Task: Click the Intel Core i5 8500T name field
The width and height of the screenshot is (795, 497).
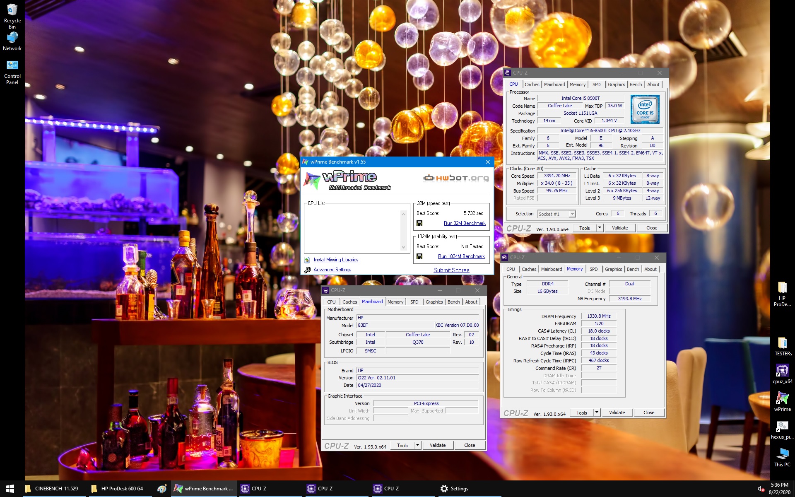Action: click(x=580, y=98)
